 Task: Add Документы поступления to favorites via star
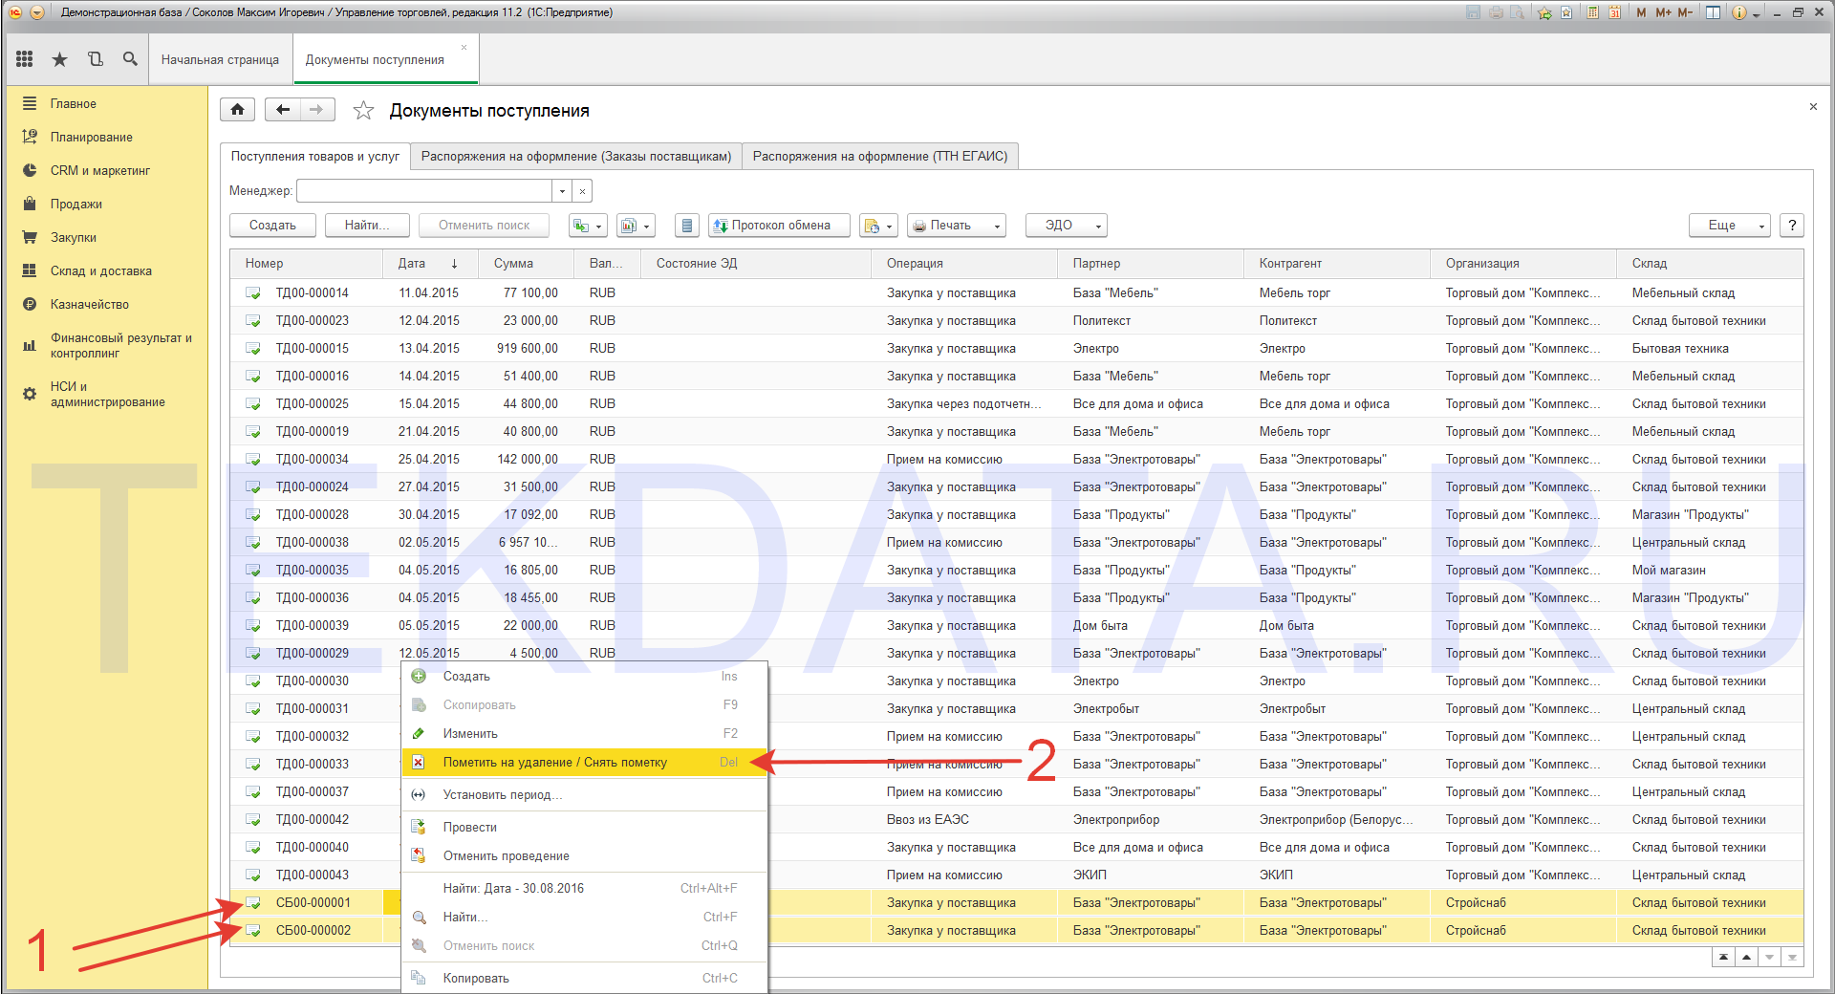click(x=363, y=111)
